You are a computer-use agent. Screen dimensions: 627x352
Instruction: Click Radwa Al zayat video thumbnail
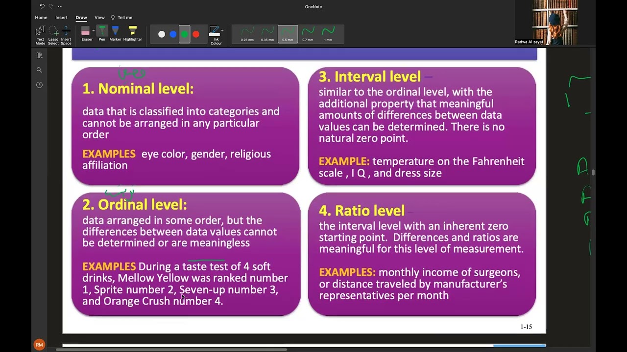555,22
